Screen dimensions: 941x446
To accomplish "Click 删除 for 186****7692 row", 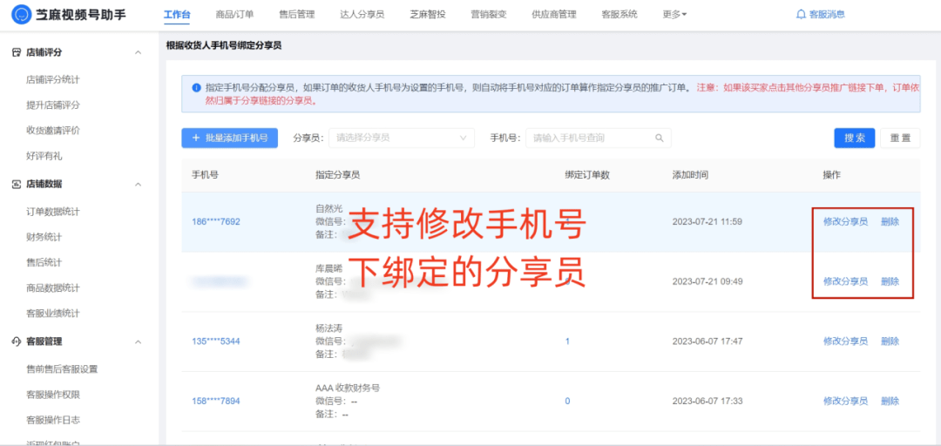I will 890,221.
